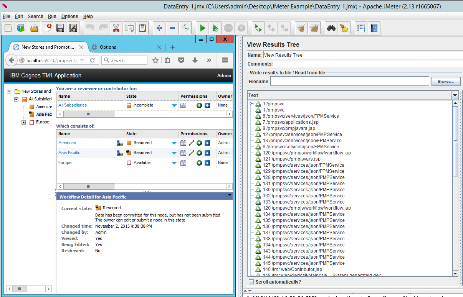Open the Edit menu
Image resolution: width=463 pixels, height=297 pixels.
pyautogui.click(x=19, y=16)
